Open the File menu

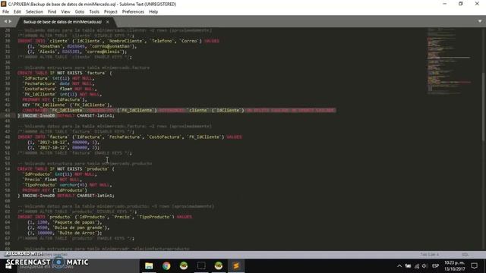[x=5, y=12]
